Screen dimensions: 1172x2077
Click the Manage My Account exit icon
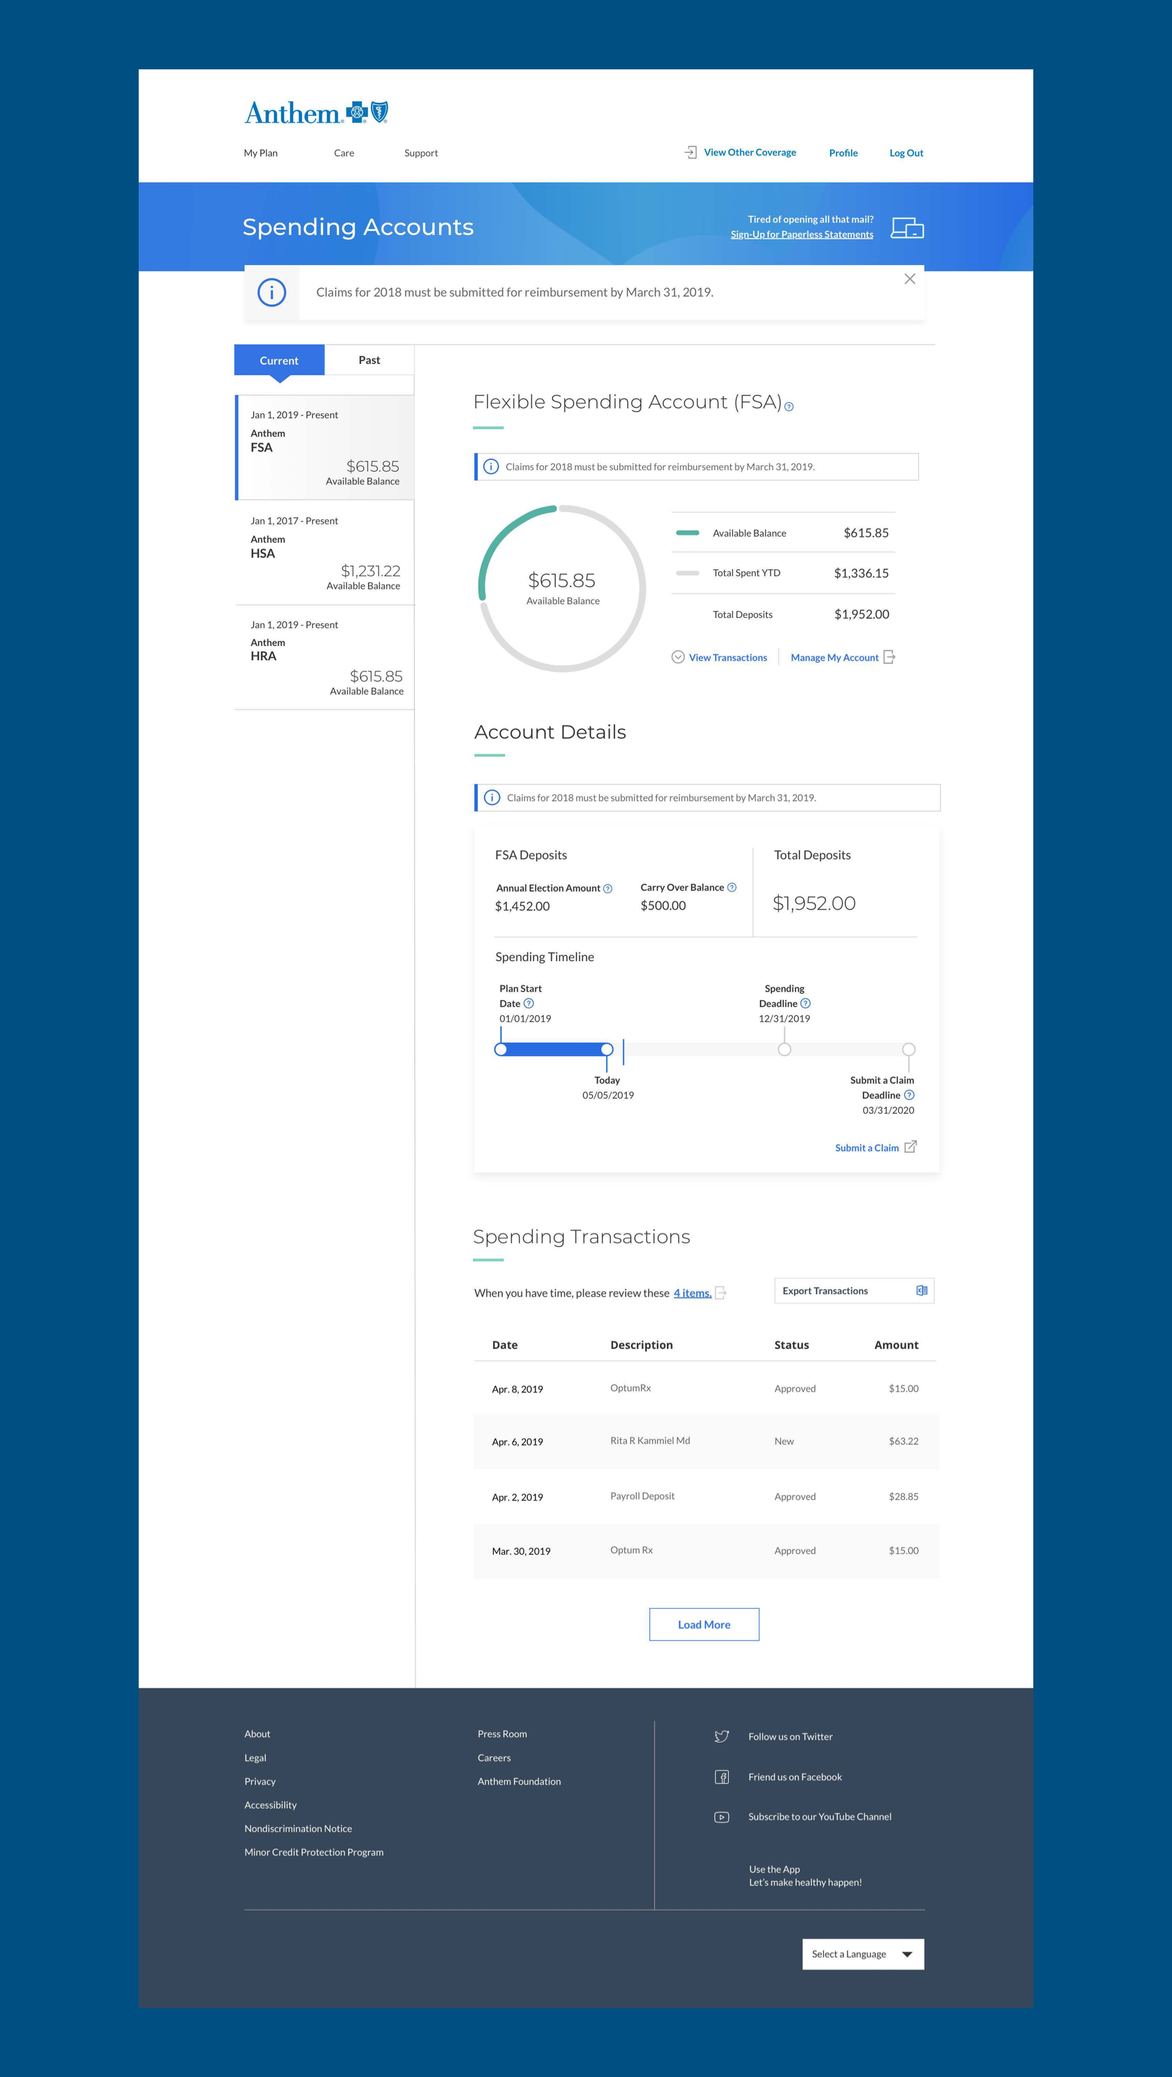(x=889, y=657)
